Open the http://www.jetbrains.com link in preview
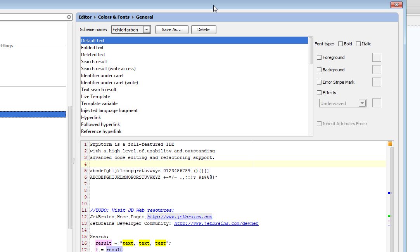This screenshot has height=252, width=420. point(180,217)
